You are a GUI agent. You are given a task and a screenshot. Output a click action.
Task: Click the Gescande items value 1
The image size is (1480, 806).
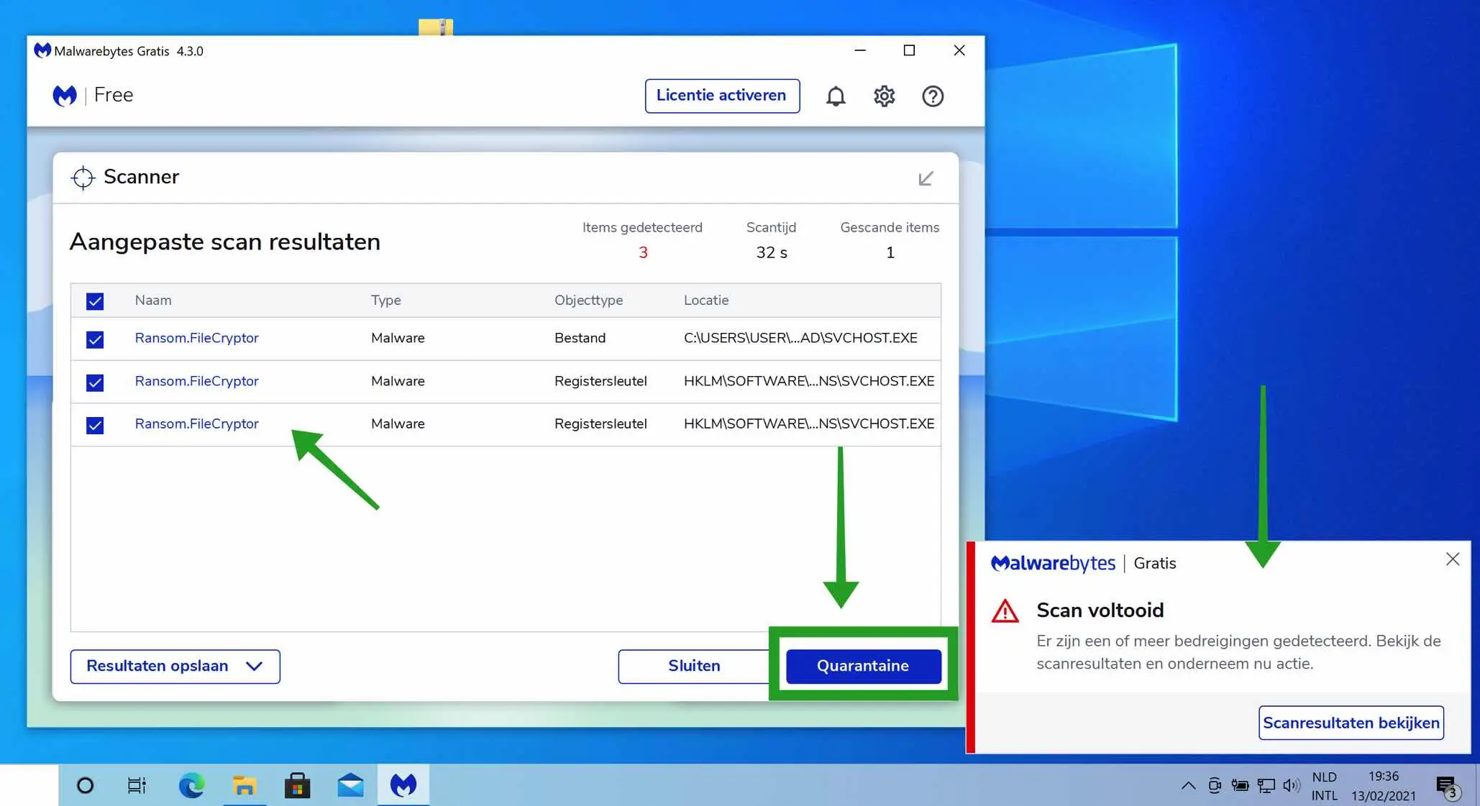890,252
